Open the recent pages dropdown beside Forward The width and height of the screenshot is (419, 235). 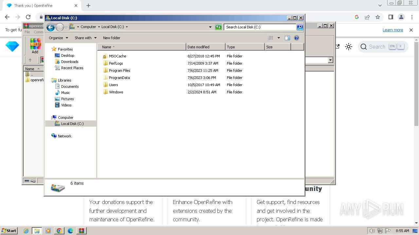coord(66,27)
